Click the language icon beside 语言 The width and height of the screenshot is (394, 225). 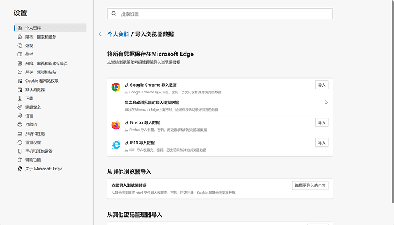(x=19, y=116)
